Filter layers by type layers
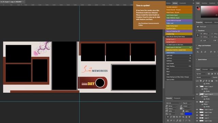218x123 pixels. pyautogui.click(x=215, y=74)
